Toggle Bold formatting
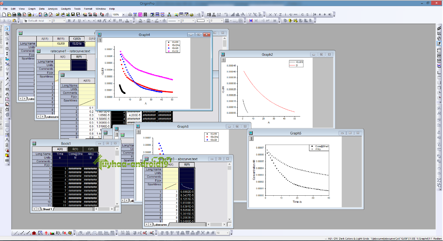Screen dimensions: 443x241 click(69, 21)
